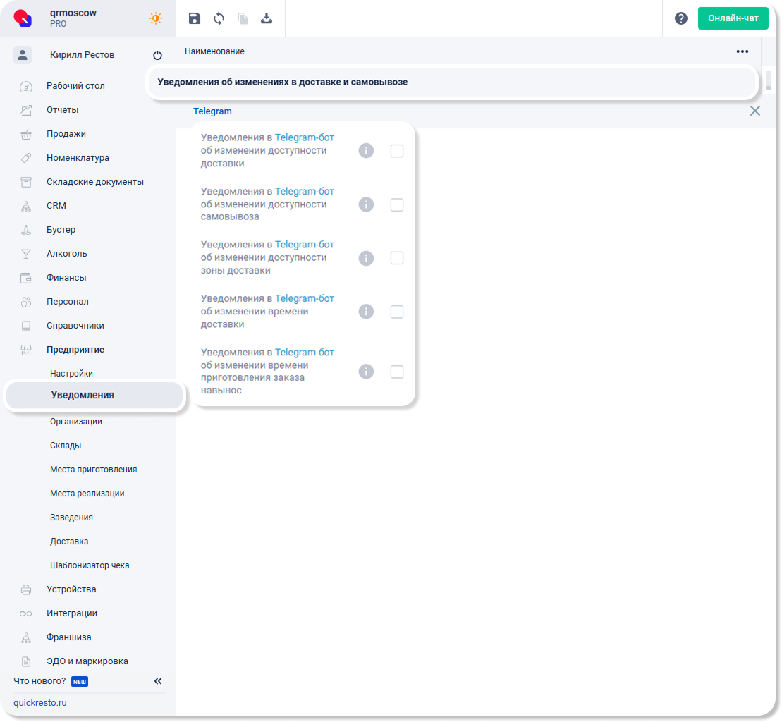Open the Номенклатура menu item
The height and width of the screenshot is (722, 782).
pyautogui.click(x=78, y=158)
